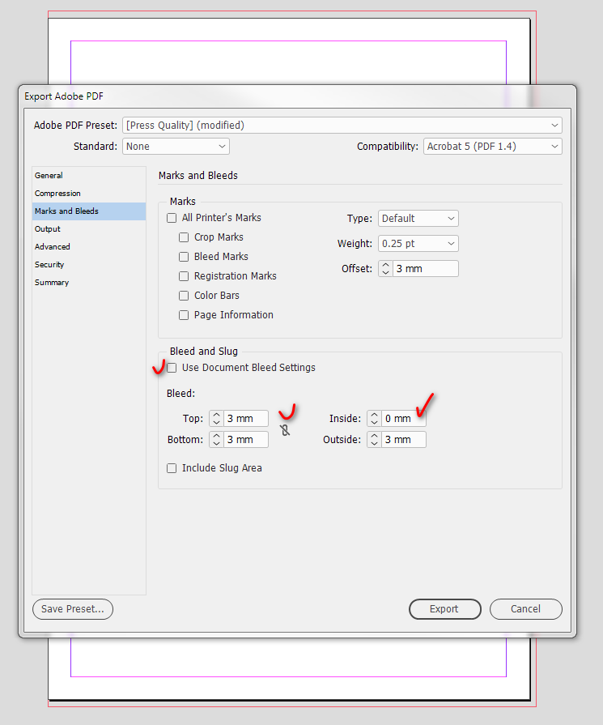Check the Crop Marks option
The image size is (603, 725).
pyautogui.click(x=184, y=237)
